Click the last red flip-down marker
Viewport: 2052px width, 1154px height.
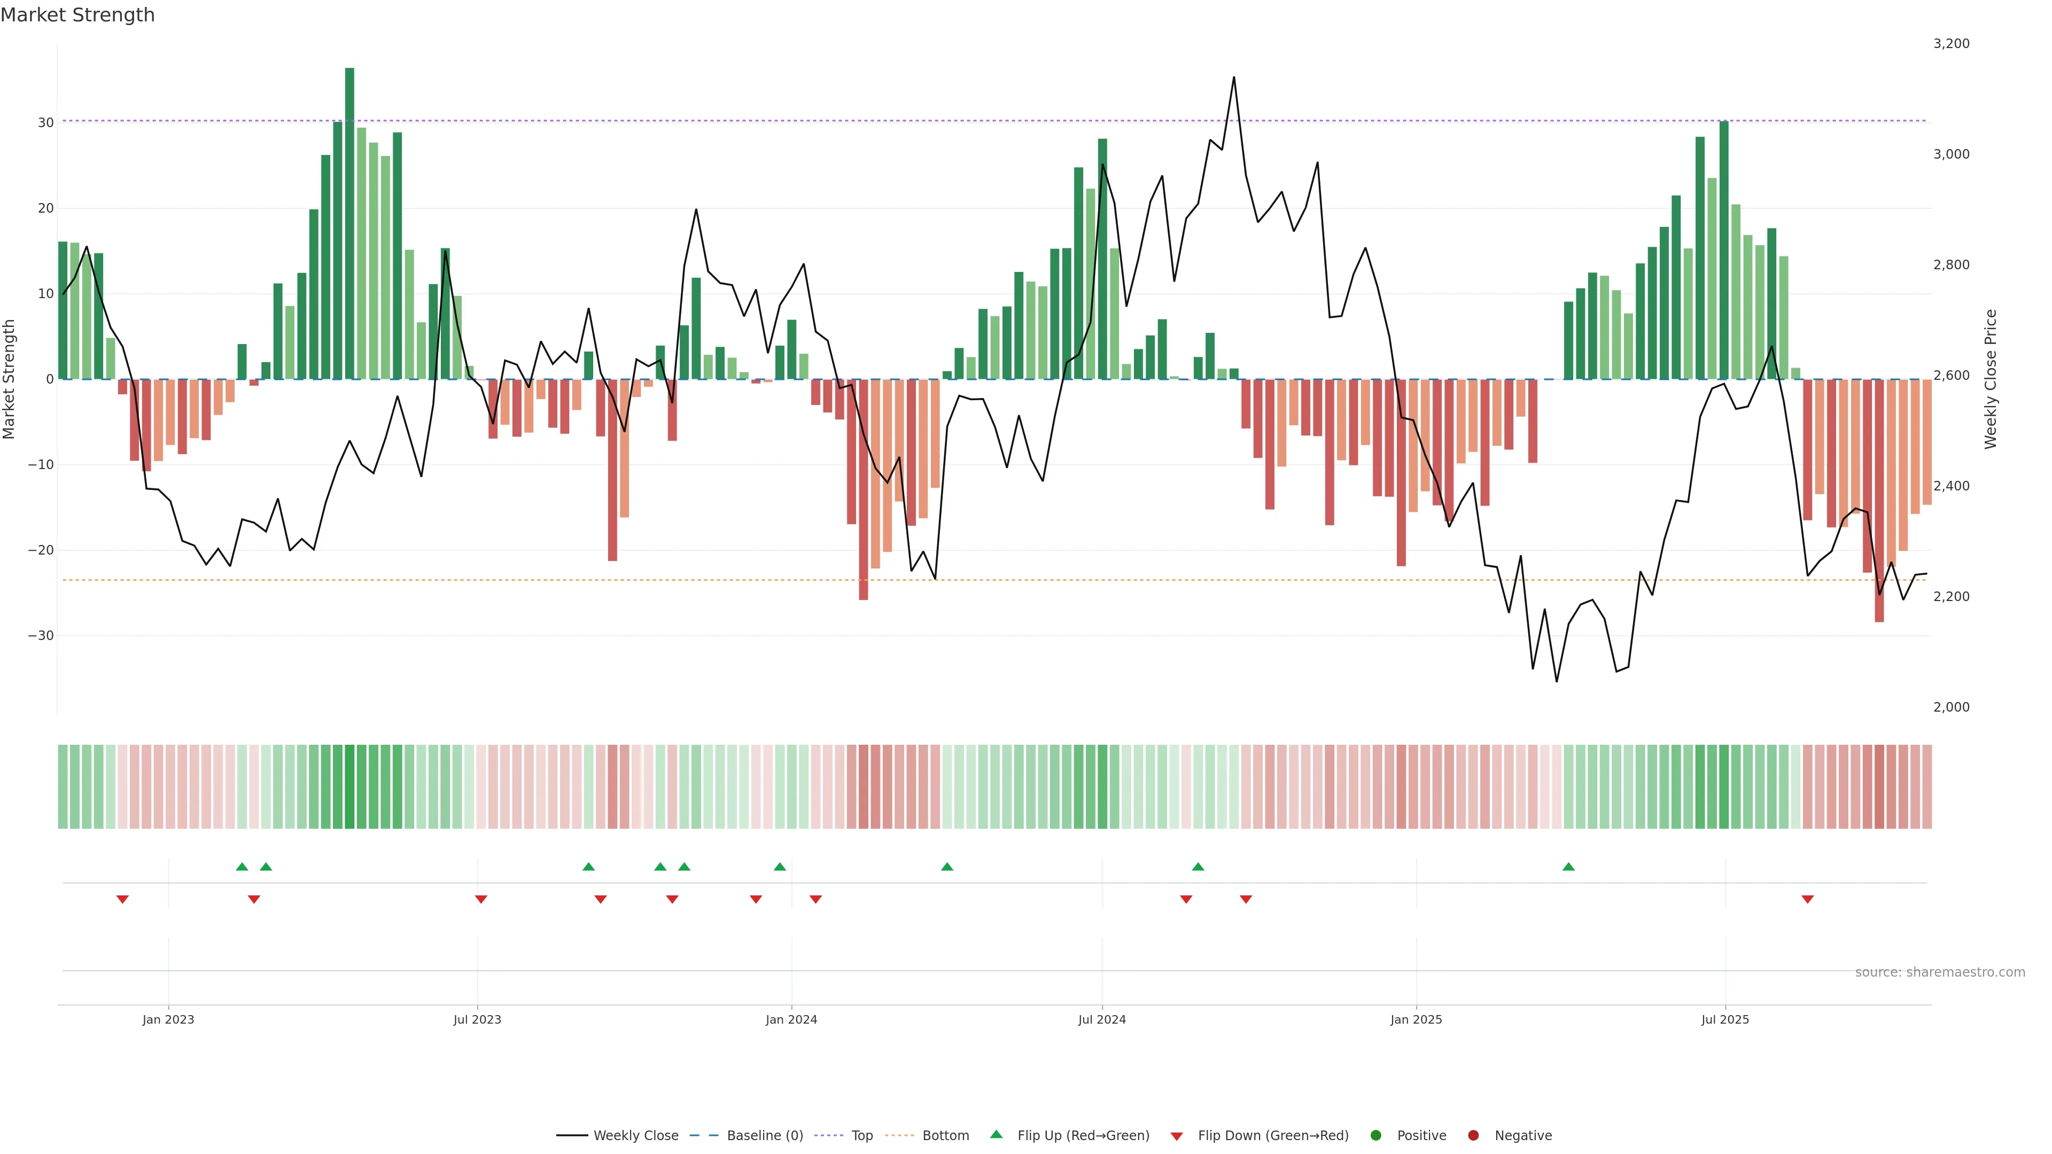pos(1807,899)
